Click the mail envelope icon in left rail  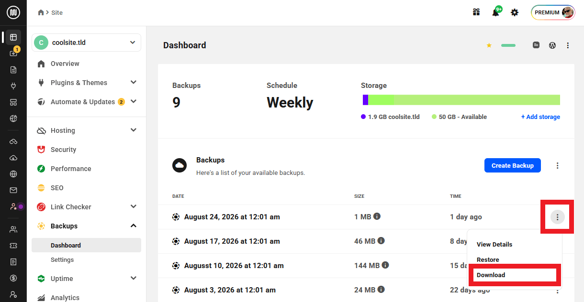click(13, 190)
